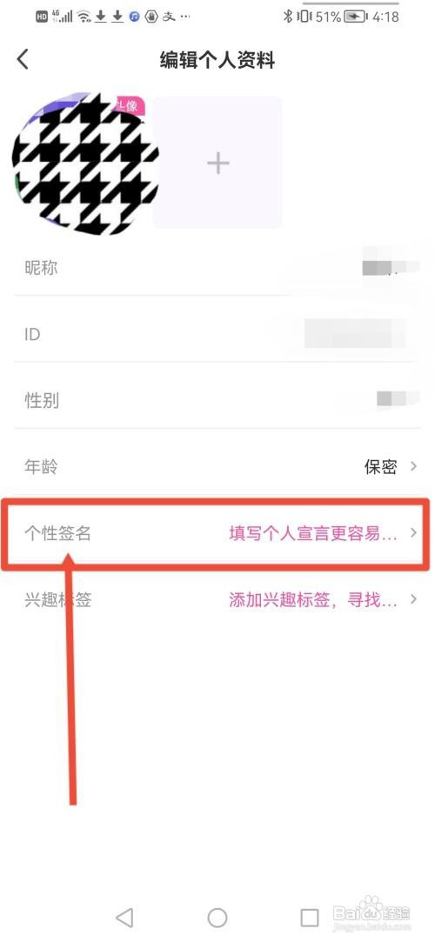Tap the Android home circle button

click(217, 918)
